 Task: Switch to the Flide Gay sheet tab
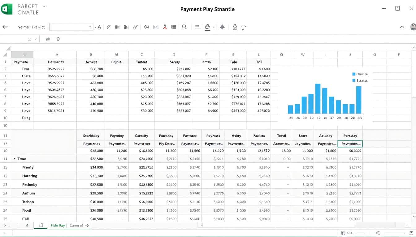tap(58, 225)
